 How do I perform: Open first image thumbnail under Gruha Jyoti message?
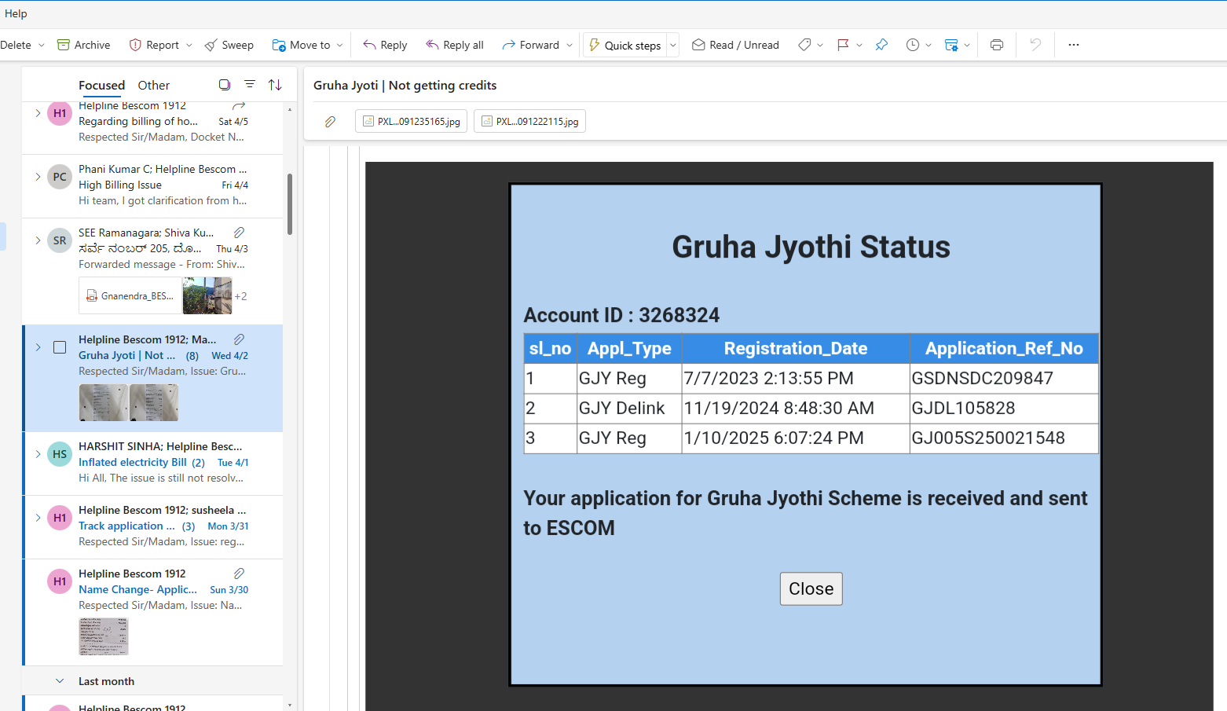[x=104, y=402]
